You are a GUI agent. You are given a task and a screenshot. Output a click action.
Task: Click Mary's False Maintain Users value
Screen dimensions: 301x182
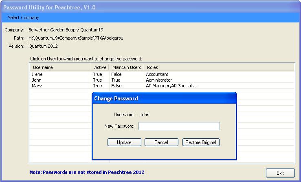(x=116, y=86)
